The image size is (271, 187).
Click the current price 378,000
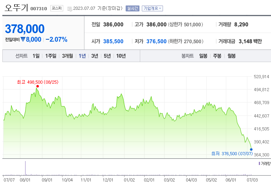tap(25, 29)
